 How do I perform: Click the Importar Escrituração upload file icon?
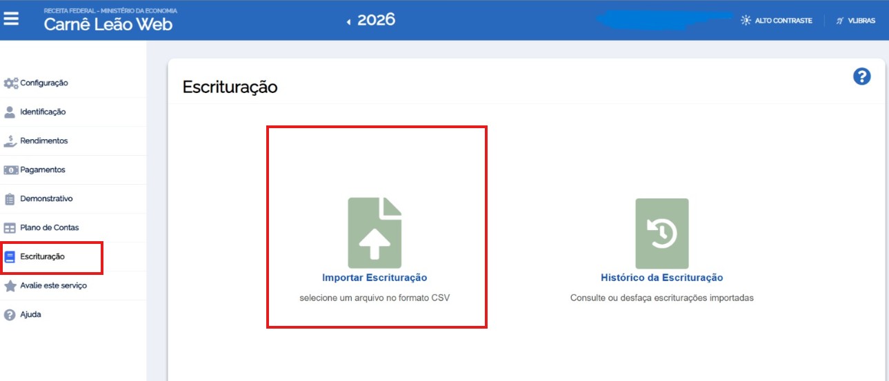(374, 233)
